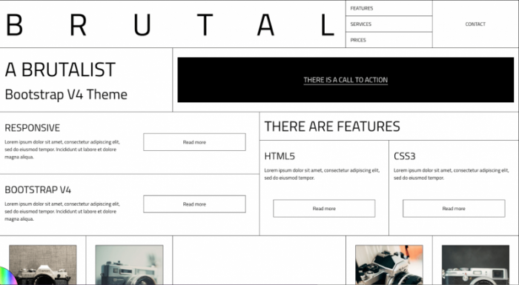Click the BRUTAL site logo text
The width and height of the screenshot is (519, 285).
tap(171, 25)
